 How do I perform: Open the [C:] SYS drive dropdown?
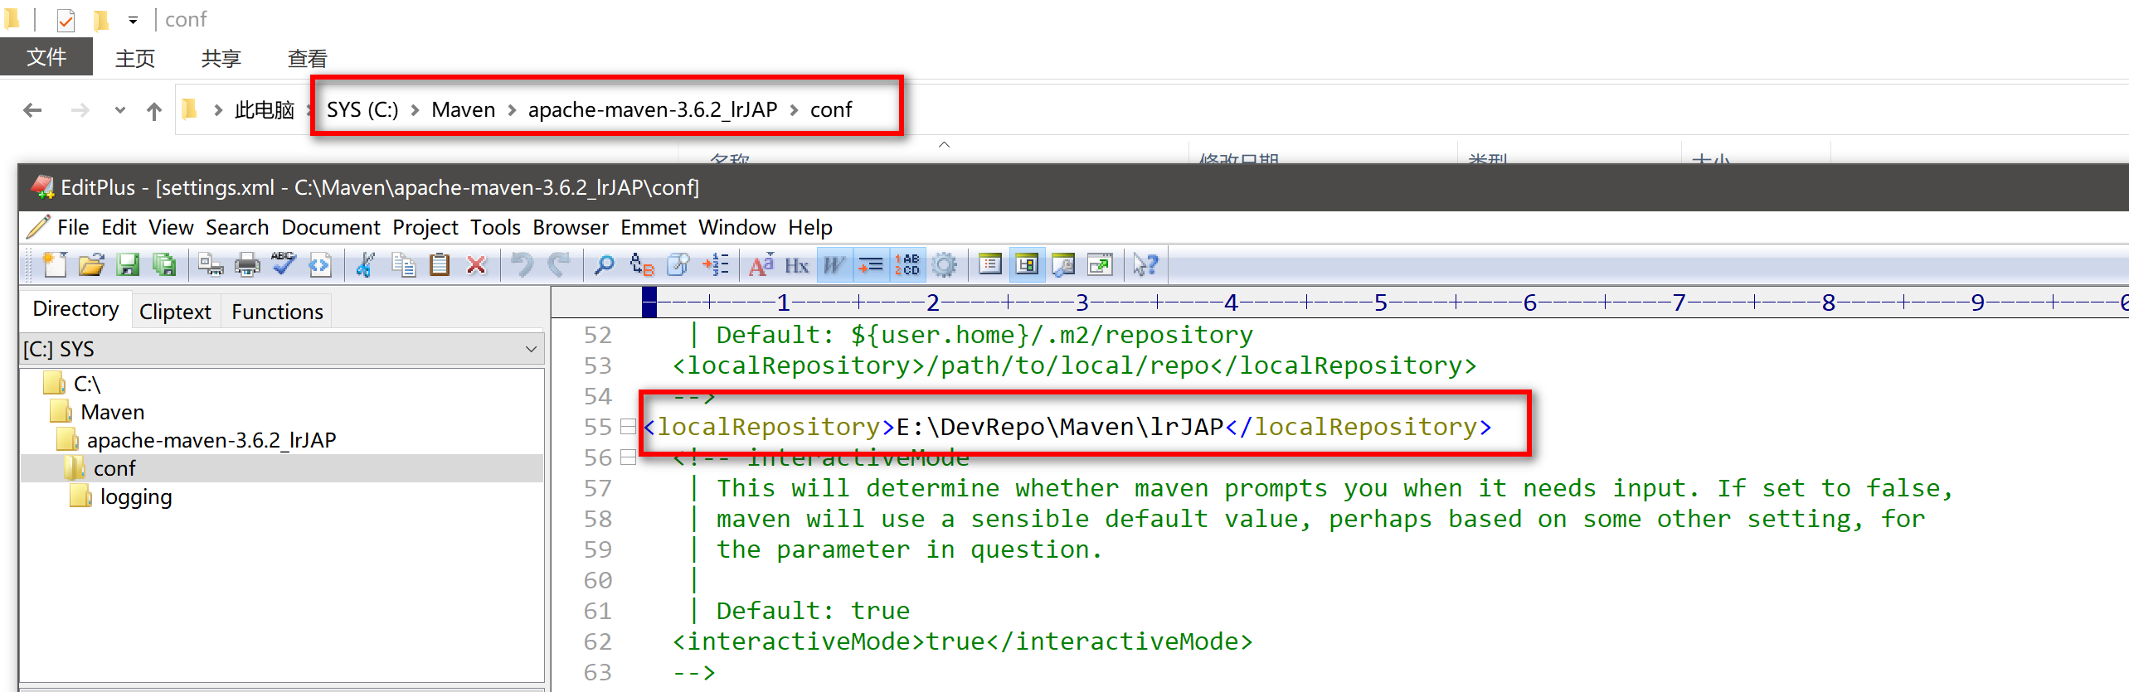(x=531, y=349)
